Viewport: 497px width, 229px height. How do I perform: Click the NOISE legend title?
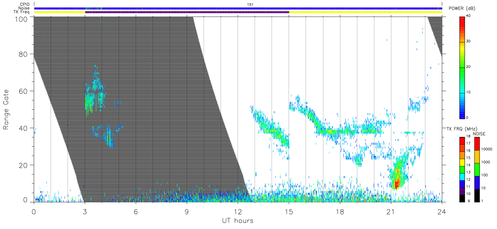click(x=479, y=133)
